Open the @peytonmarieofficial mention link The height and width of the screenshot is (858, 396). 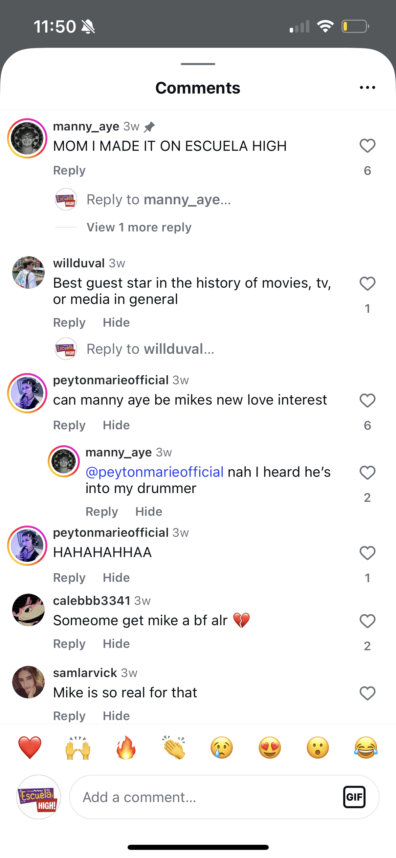(154, 472)
